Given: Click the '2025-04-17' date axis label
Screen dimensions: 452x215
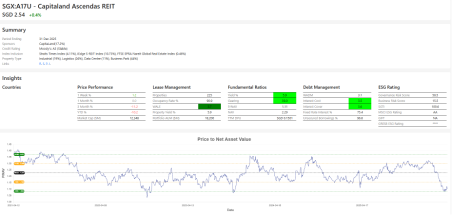Looking at the screenshot, I should click(362, 205).
